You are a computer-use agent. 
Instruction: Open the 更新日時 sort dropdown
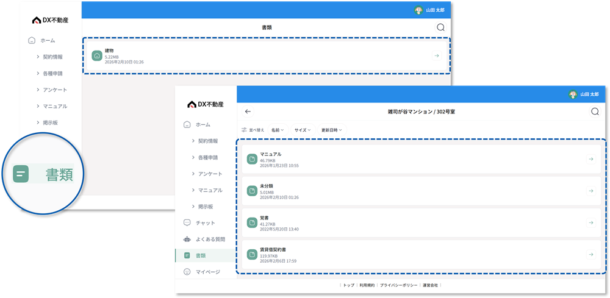click(332, 130)
